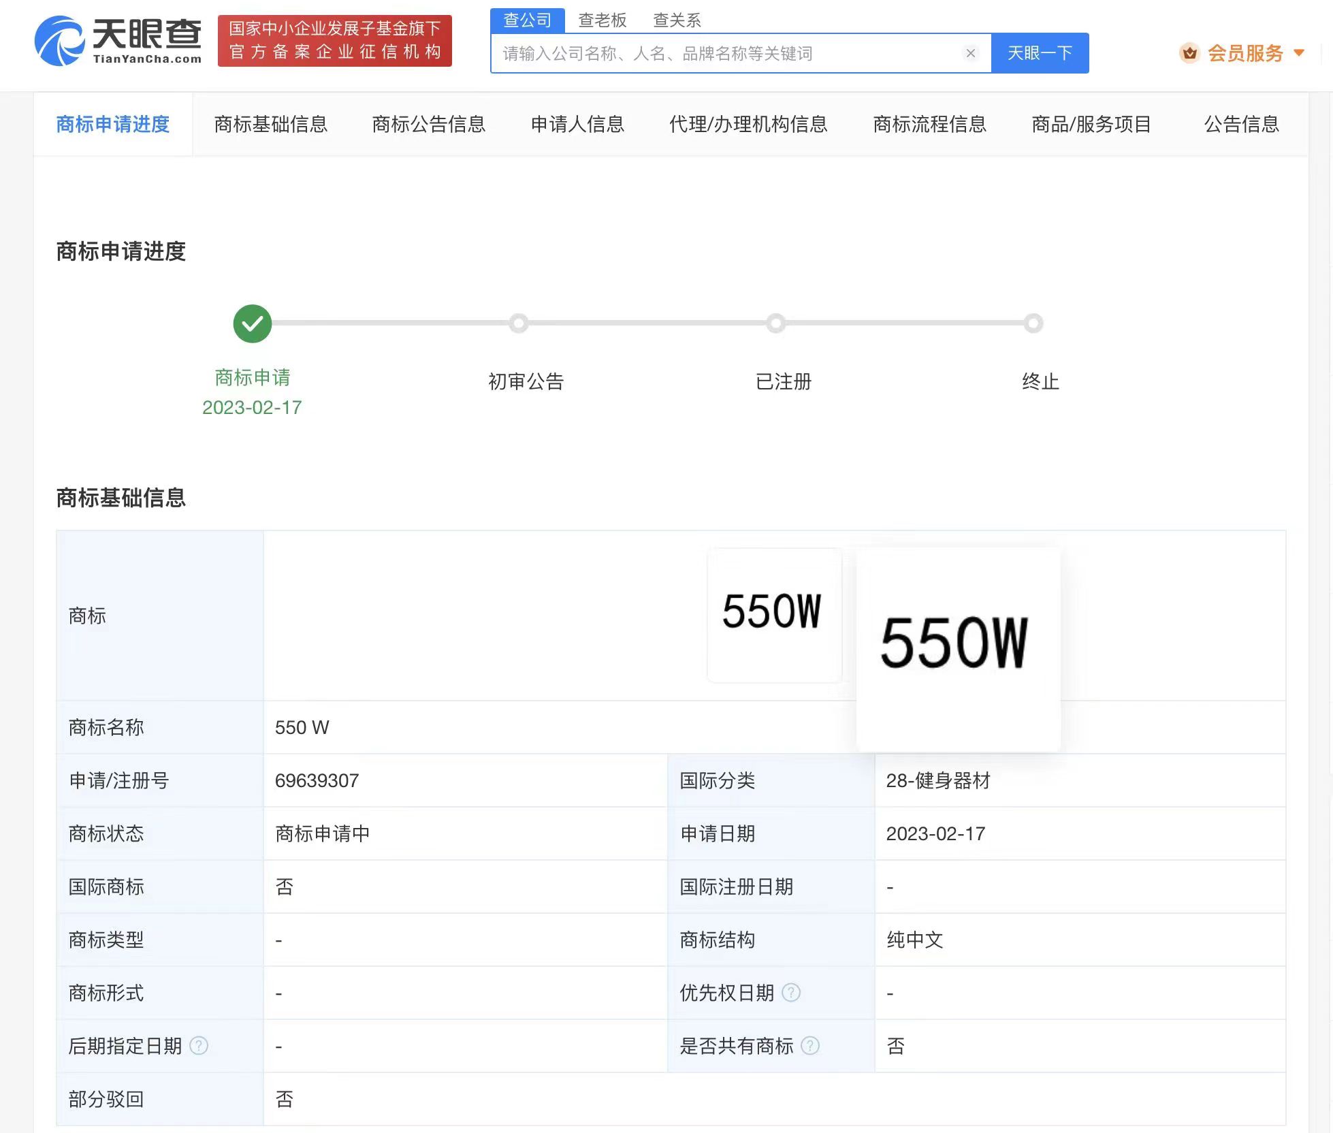Image resolution: width=1333 pixels, height=1133 pixels.
Task: Switch to 查公司 search tab
Action: coord(528,20)
